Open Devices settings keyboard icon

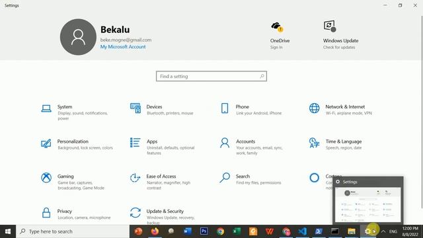point(135,108)
